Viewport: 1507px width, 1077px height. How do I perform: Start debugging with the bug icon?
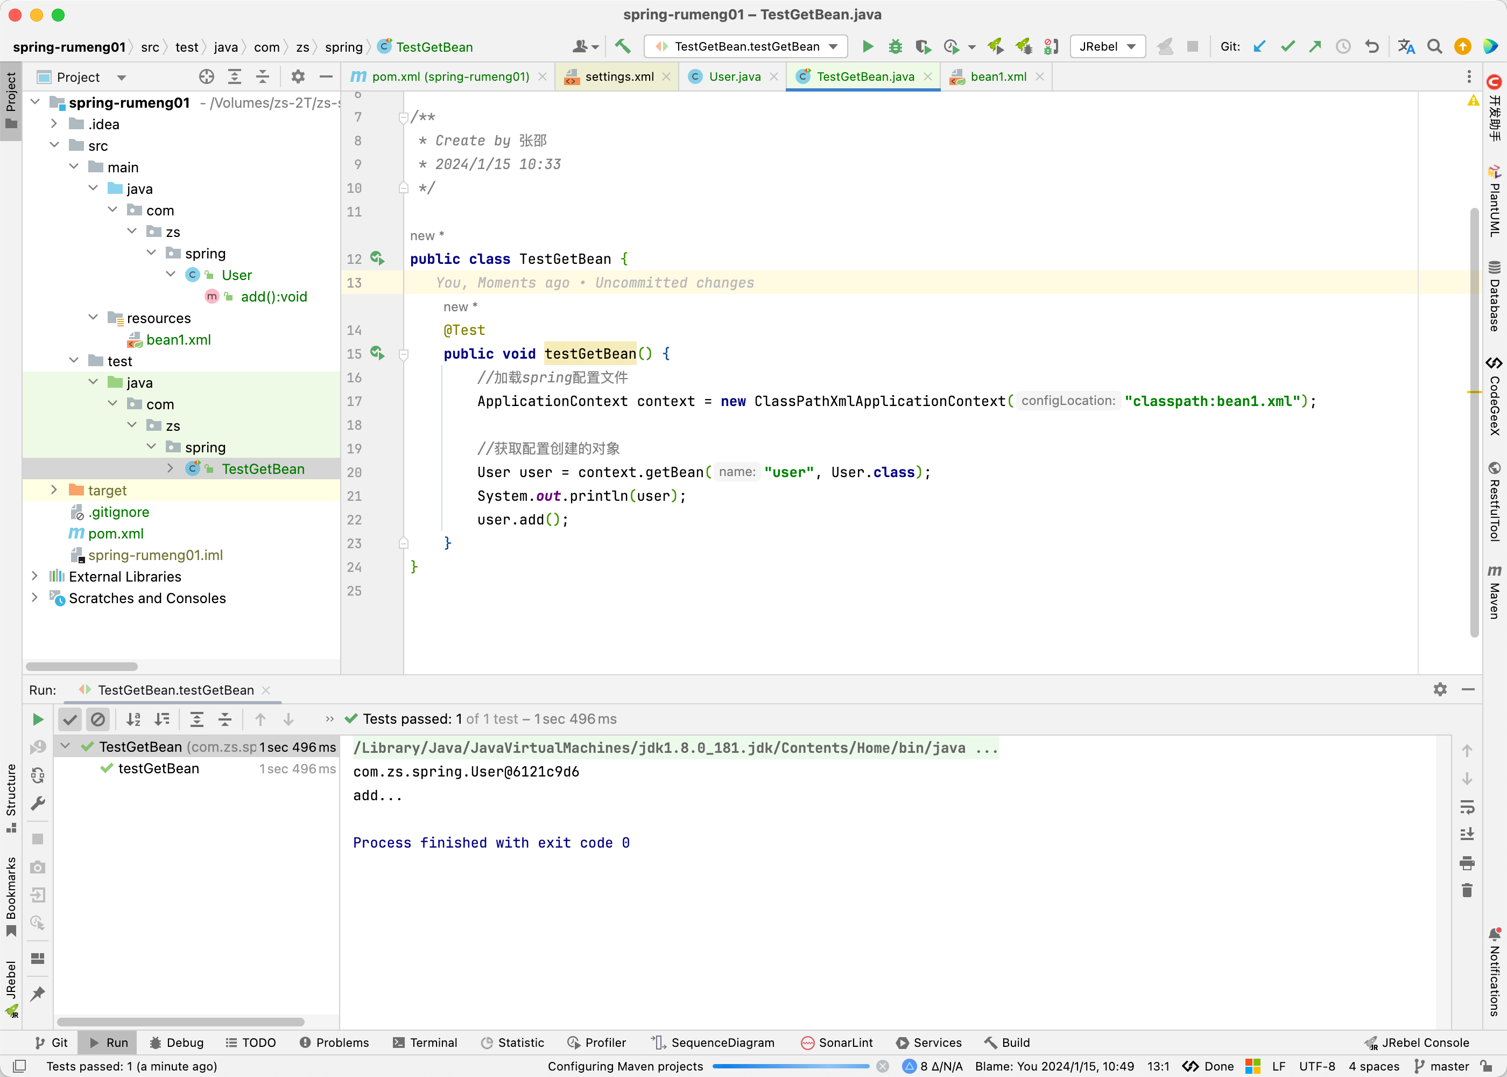[896, 46]
